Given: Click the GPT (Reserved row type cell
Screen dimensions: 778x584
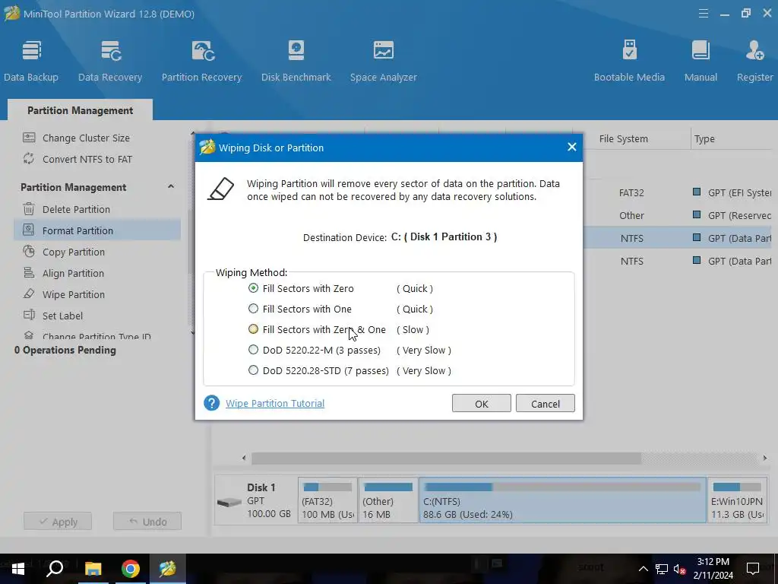Looking at the screenshot, I should click(x=732, y=215).
